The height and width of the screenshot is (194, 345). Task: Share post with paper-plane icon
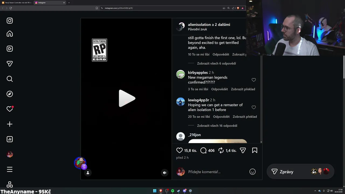point(243,150)
